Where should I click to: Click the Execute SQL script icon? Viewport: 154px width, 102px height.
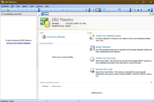(92, 70)
